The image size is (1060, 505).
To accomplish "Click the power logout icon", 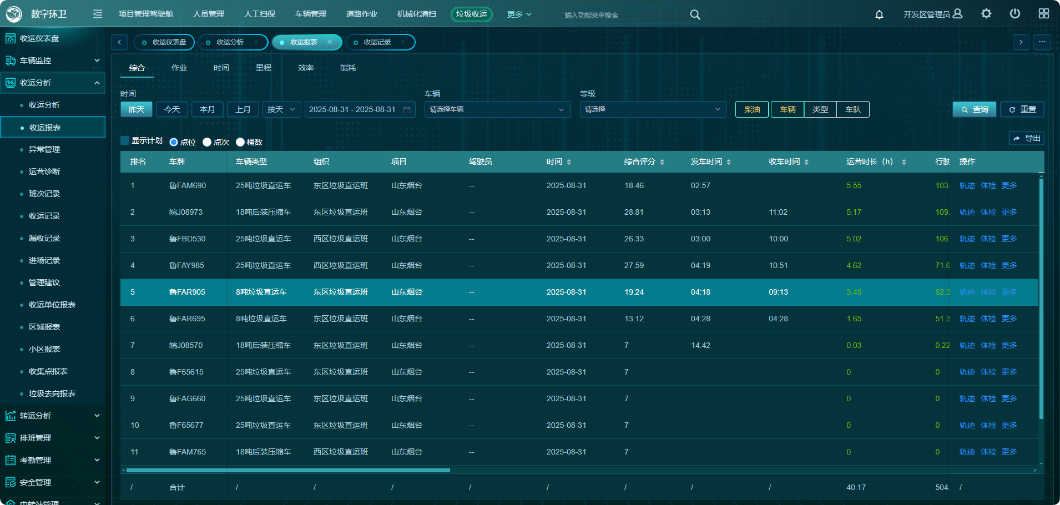I will coord(1015,14).
